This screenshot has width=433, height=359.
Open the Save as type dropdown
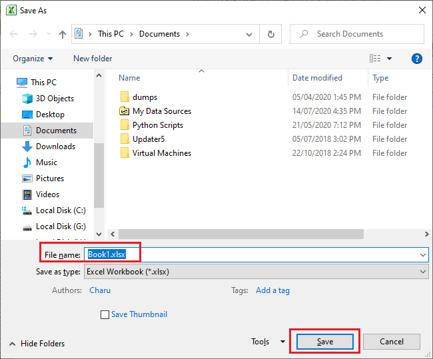[x=256, y=272]
